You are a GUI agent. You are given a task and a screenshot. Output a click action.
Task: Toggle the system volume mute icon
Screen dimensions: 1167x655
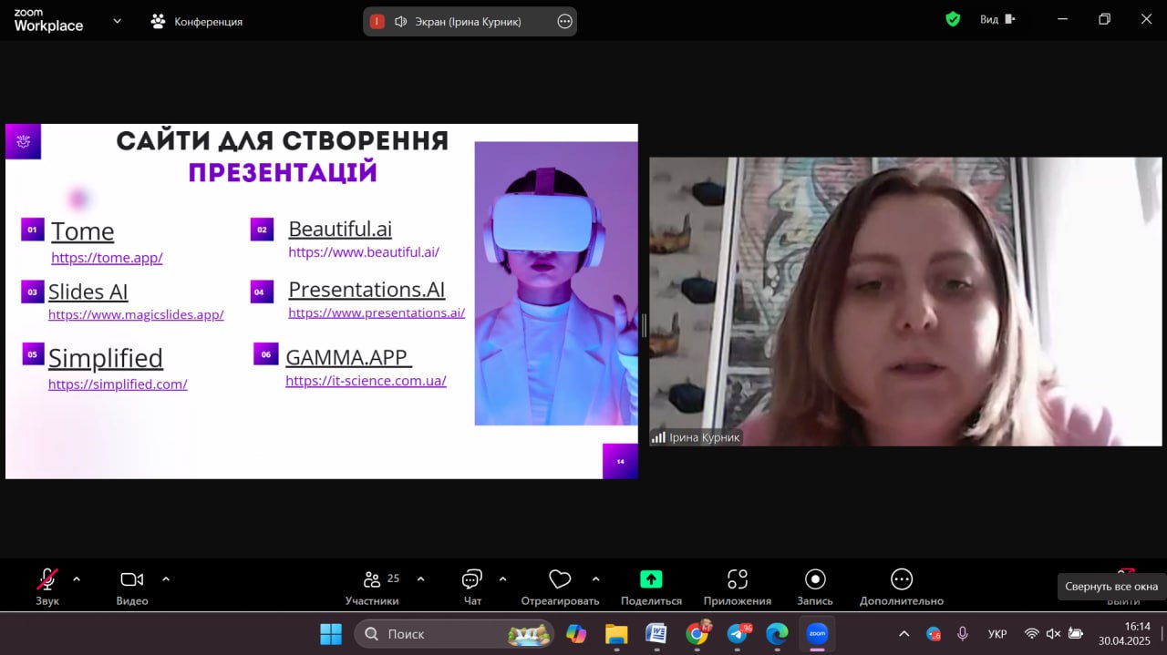pyautogui.click(x=1053, y=633)
